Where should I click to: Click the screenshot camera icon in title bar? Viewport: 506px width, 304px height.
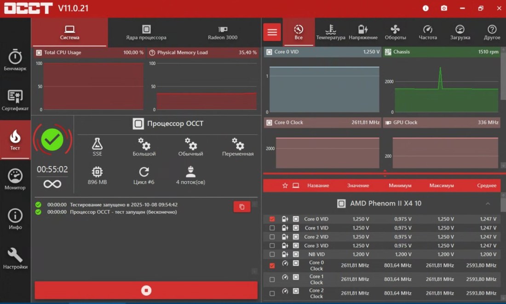point(443,8)
